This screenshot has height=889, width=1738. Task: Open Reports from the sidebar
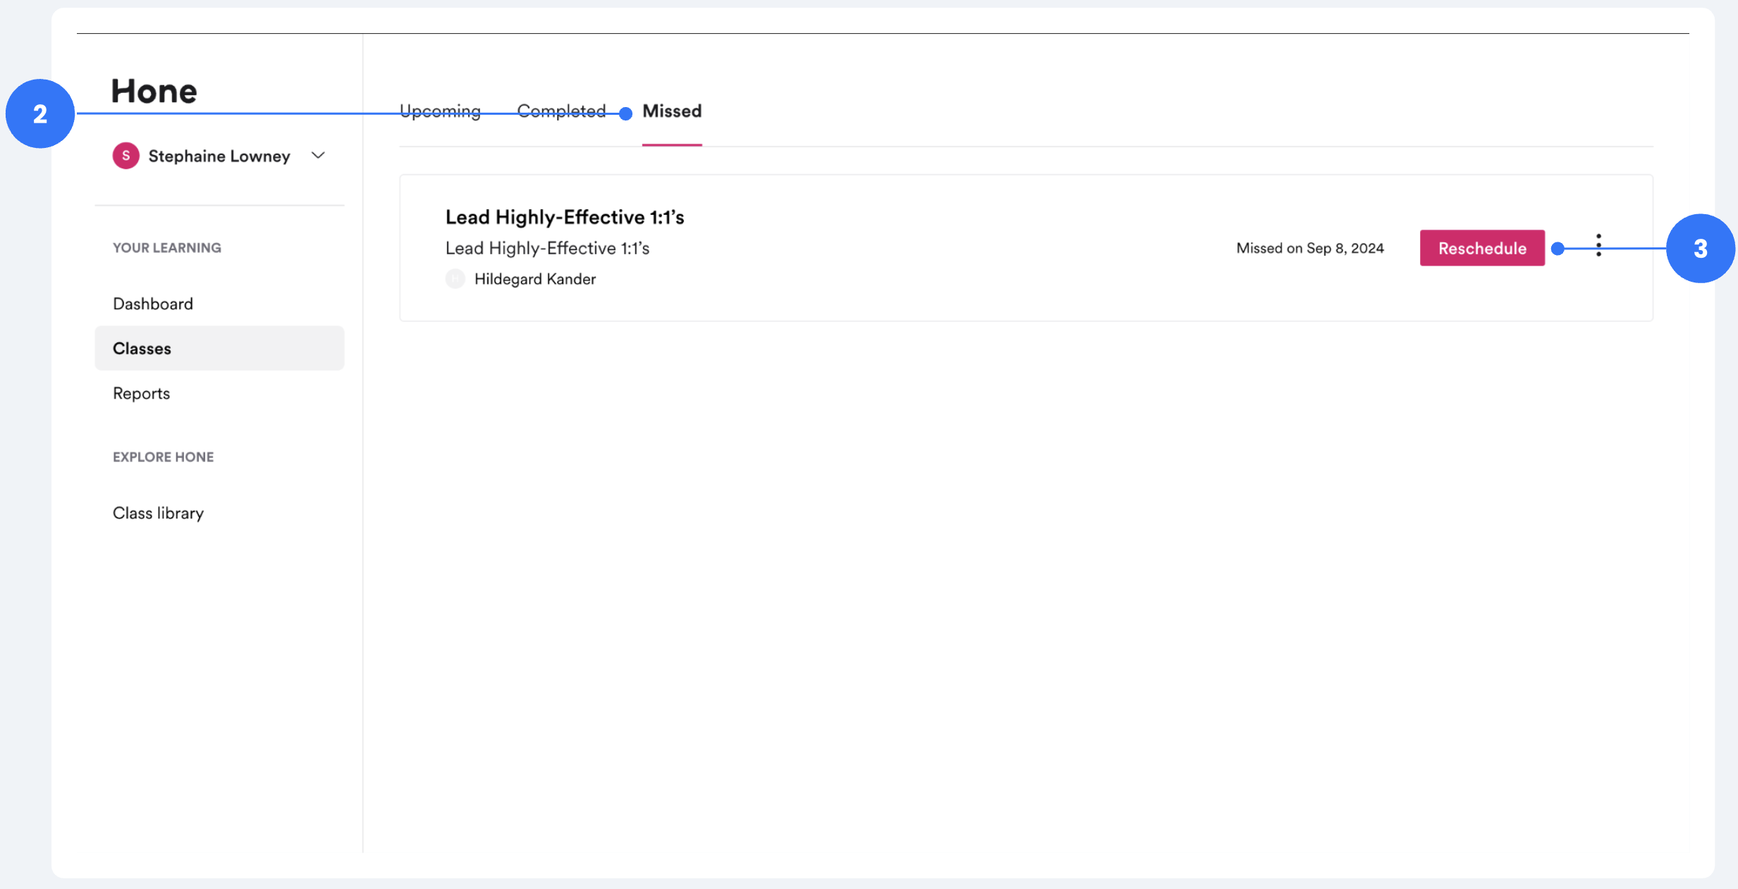(x=142, y=393)
